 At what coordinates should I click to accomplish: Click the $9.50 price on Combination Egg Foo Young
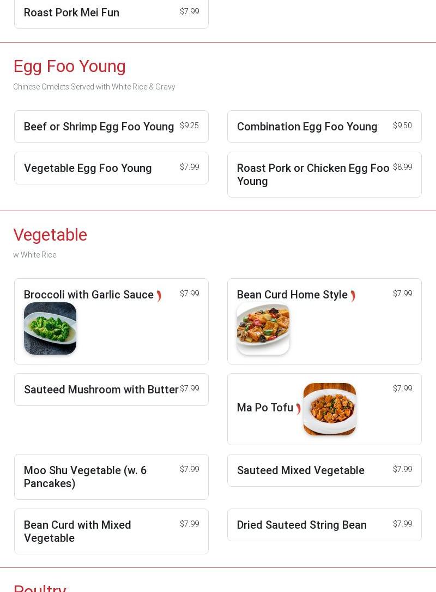(x=402, y=125)
